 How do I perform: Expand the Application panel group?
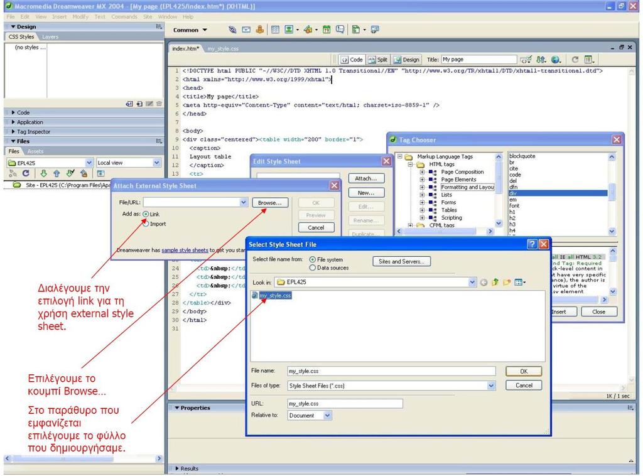point(14,122)
